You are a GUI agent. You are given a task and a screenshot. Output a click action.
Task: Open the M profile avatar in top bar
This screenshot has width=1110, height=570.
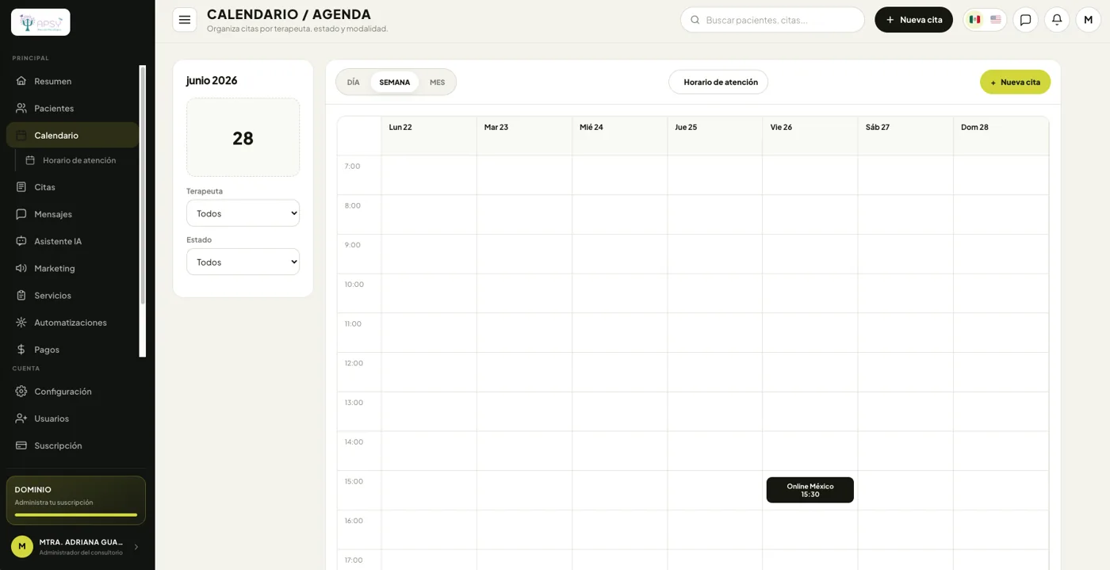pyautogui.click(x=1088, y=20)
